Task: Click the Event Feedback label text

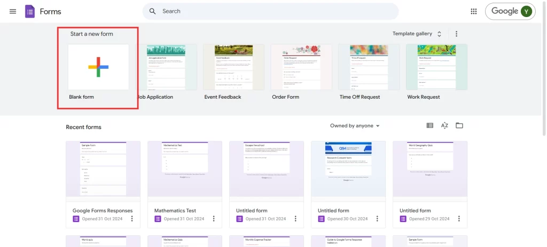Action: pyautogui.click(x=223, y=97)
